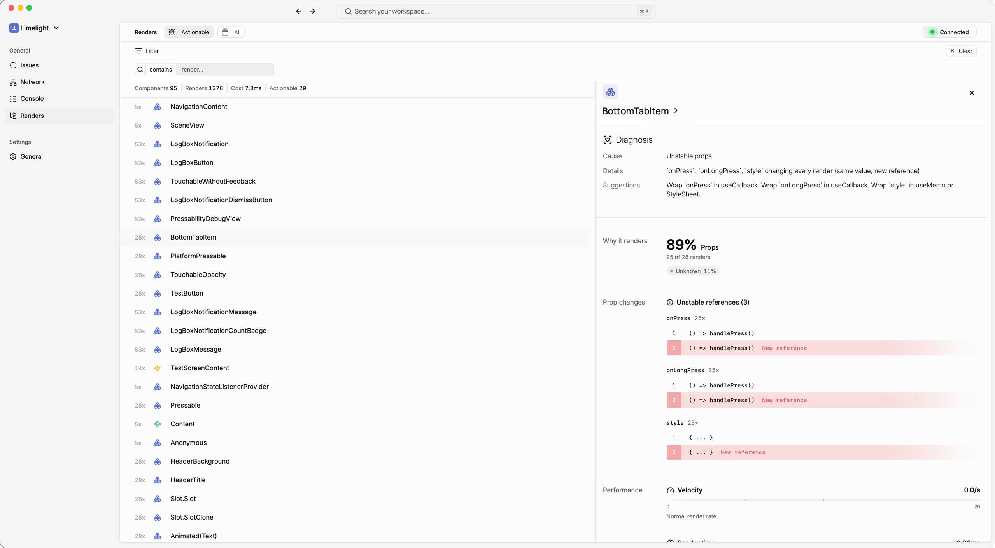The image size is (995, 548).
Task: Open the Console panel
Action: 32,98
